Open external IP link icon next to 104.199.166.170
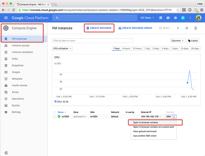Image resolution: width=205 pixels, height=156 pixels. coord(161,116)
